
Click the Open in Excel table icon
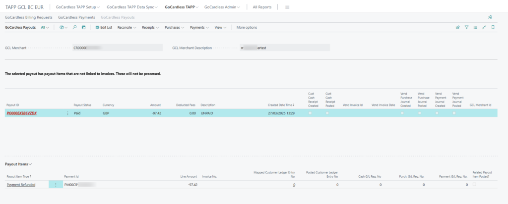pyautogui.click(x=83, y=27)
